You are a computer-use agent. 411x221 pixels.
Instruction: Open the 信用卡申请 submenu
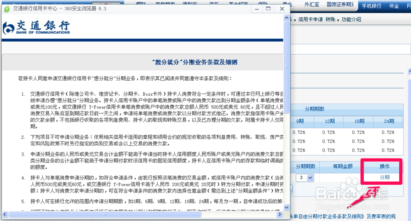(x=310, y=19)
